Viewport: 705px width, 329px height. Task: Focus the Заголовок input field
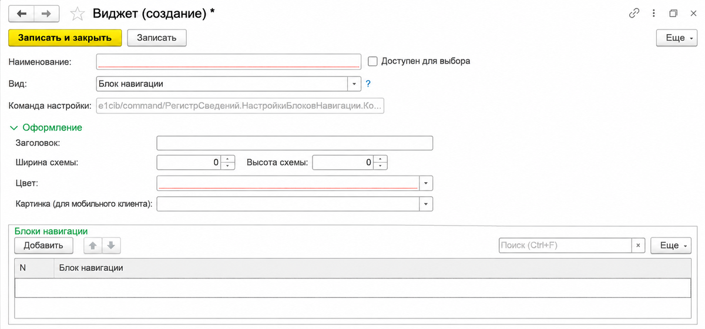[295, 143]
